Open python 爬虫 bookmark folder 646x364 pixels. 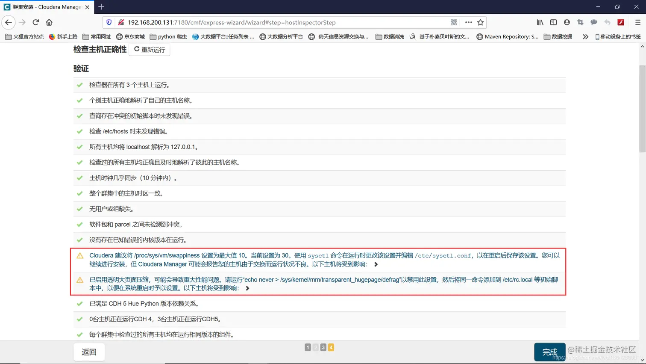click(168, 37)
